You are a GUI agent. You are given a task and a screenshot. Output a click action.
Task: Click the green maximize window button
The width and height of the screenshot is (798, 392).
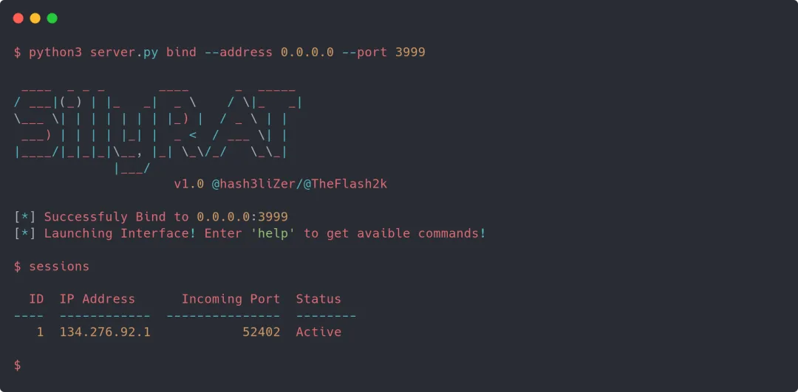[52, 18]
